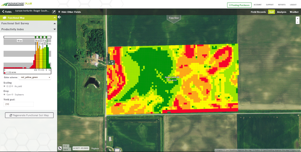301x152 pixels.
Task: Click the satellite measure tool icon
Action: coord(60,148)
